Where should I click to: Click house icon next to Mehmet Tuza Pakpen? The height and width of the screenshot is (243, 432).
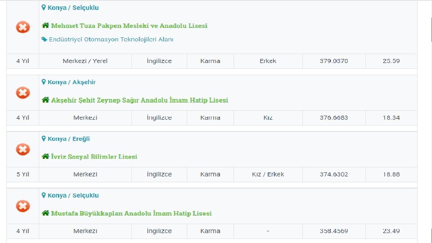(x=45, y=26)
